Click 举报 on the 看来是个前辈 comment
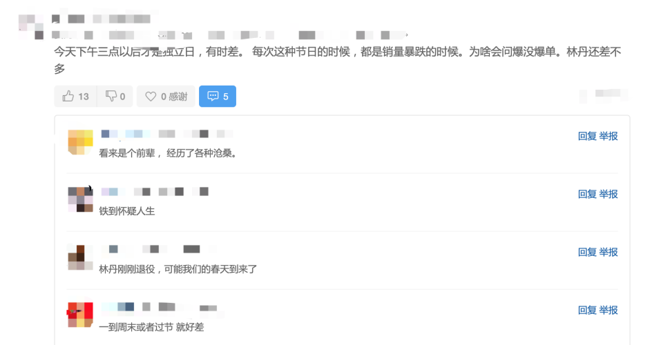The image size is (659, 345). (608, 136)
